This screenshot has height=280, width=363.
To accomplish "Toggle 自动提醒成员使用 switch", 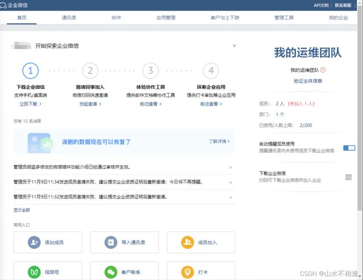I will 349,148.
